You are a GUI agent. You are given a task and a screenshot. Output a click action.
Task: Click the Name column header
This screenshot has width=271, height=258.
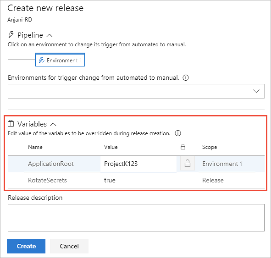[x=35, y=147]
